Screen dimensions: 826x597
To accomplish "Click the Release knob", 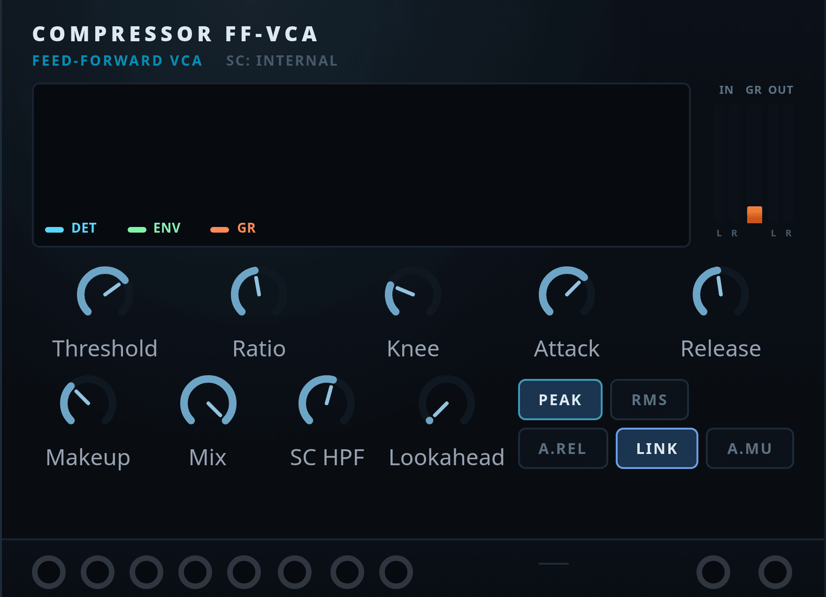I will 721,294.
